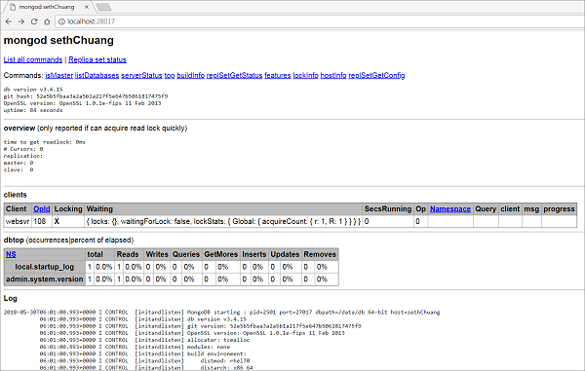Click the allocator: tcmalloc log line
Image resolution: width=585 pixels, height=371 pixels.
[144, 340]
